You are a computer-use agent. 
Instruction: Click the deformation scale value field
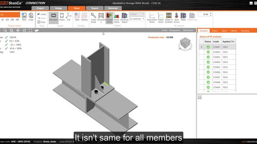(204, 14)
